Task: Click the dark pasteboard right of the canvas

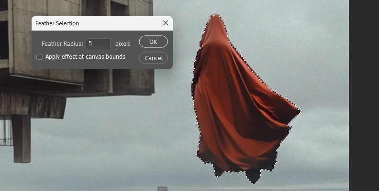Action: (364, 95)
